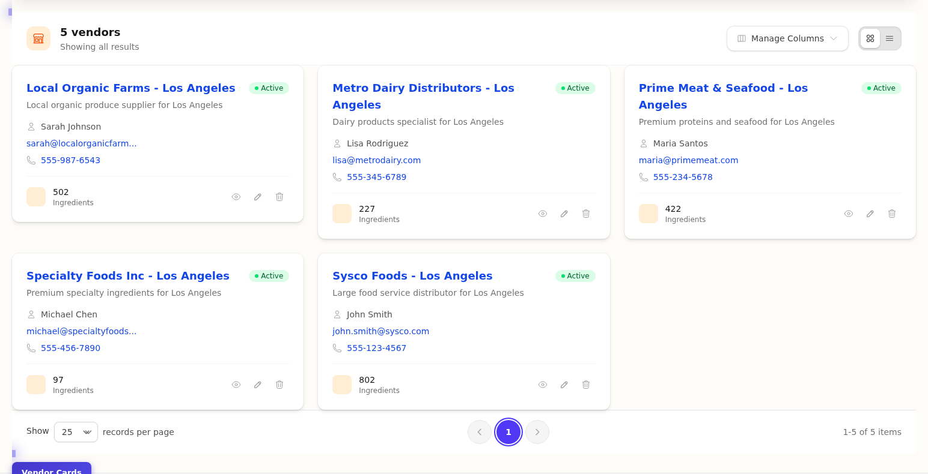The height and width of the screenshot is (474, 928).
Task: View details of Local Organic Farms
Action: coord(236,197)
